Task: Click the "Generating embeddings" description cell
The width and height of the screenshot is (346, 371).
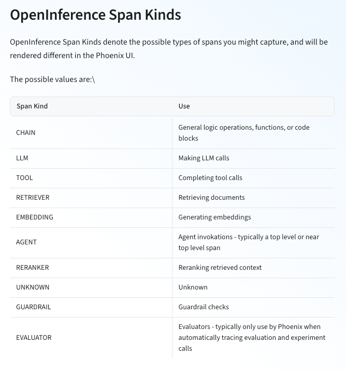Action: [x=214, y=217]
